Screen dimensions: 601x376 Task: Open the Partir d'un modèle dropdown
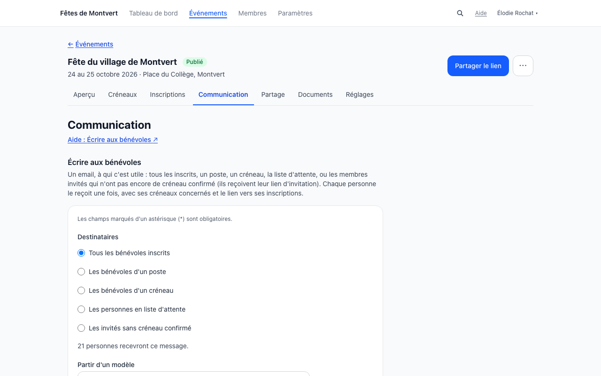pos(193,374)
